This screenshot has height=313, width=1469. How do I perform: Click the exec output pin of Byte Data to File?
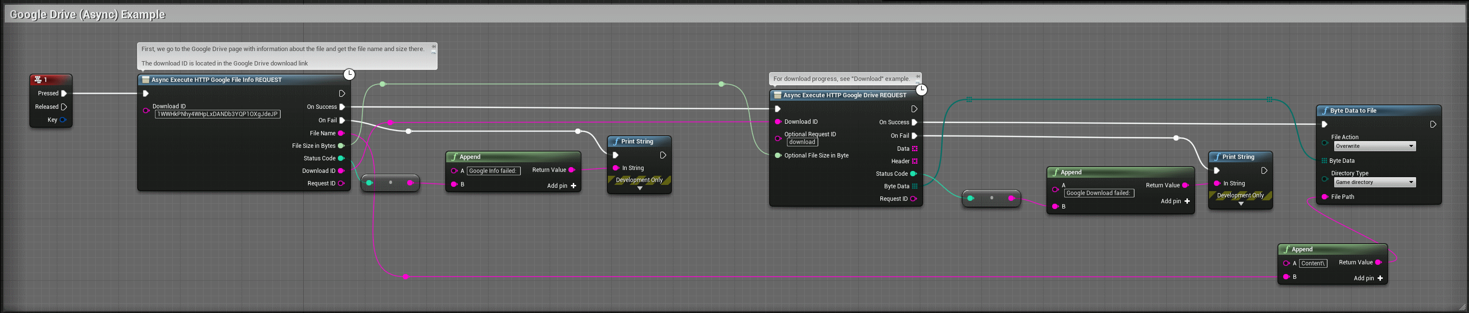point(1433,124)
